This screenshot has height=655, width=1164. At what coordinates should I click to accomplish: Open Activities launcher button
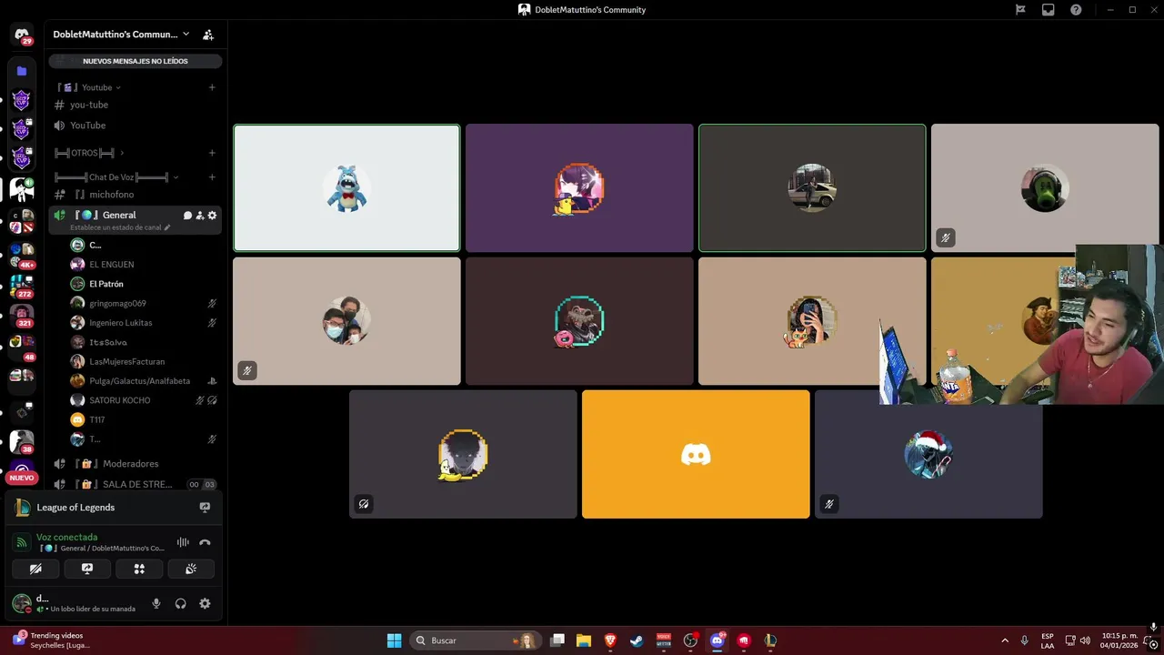tap(139, 569)
